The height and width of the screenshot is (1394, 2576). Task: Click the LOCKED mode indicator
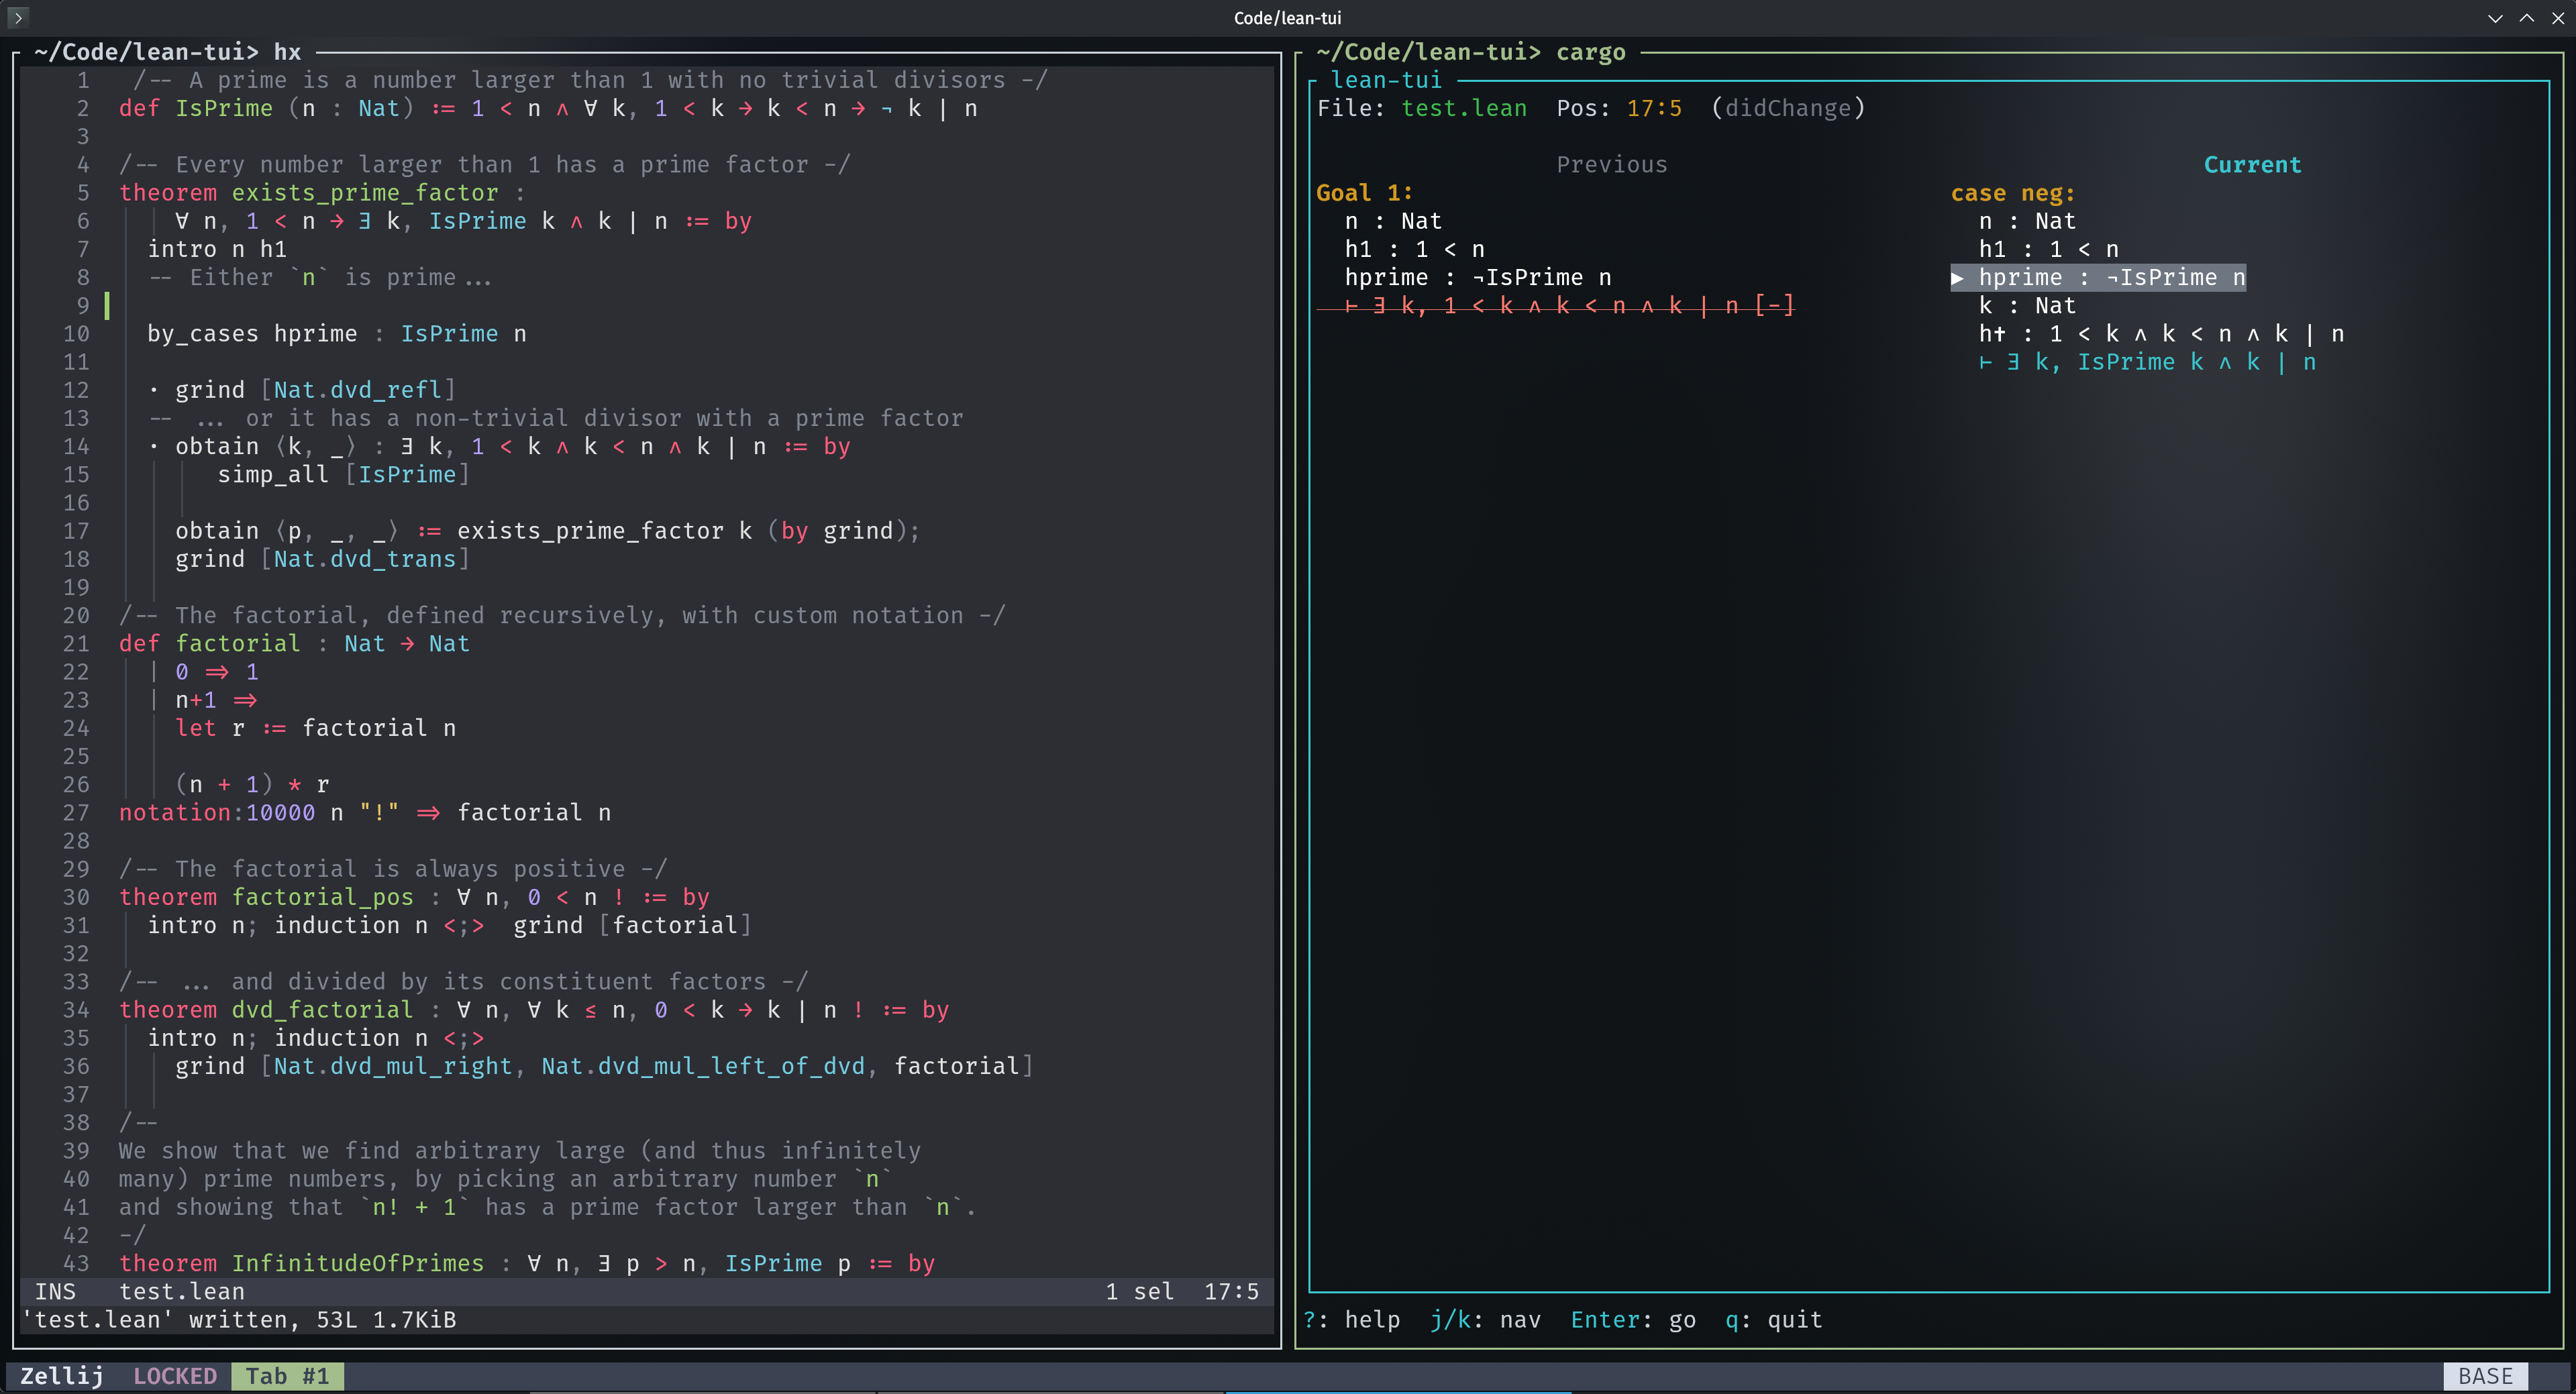[175, 1376]
